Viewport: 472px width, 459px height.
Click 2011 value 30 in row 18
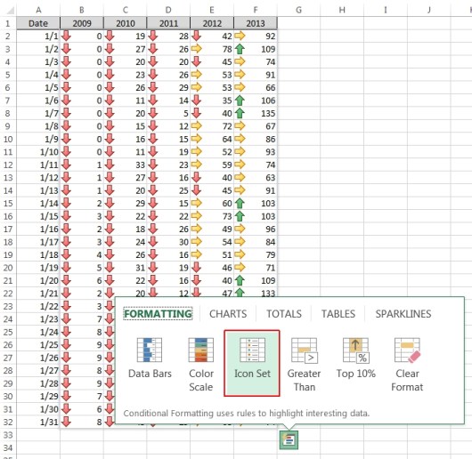click(168, 242)
